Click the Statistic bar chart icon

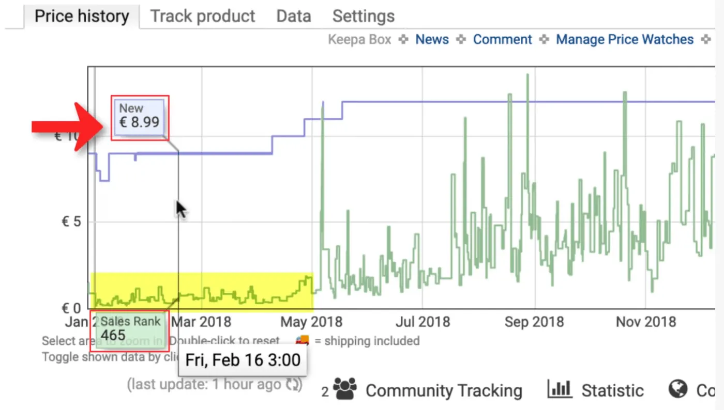tap(560, 389)
